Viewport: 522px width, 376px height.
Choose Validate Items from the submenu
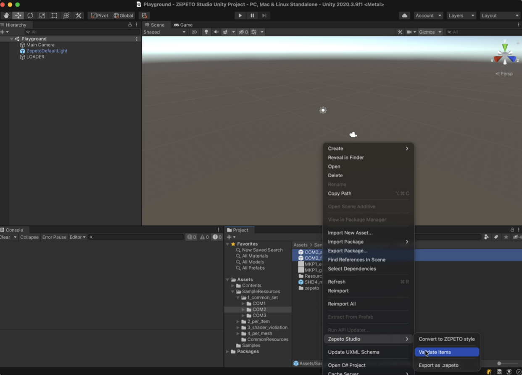[x=447, y=352]
